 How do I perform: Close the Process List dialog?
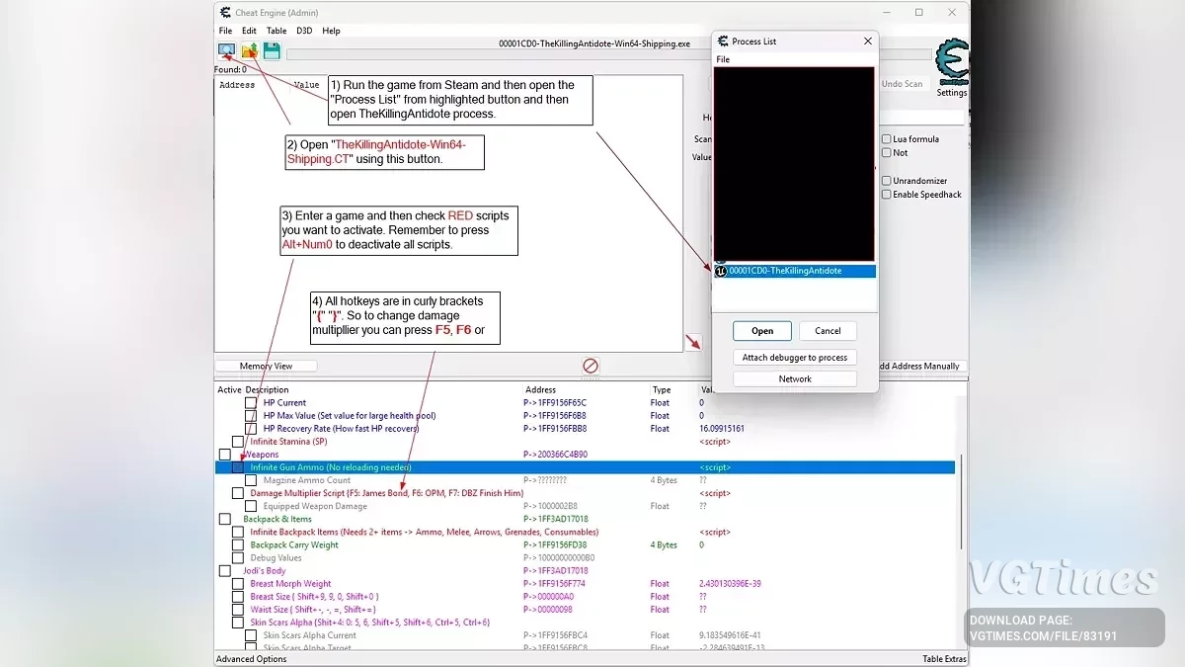click(x=868, y=42)
